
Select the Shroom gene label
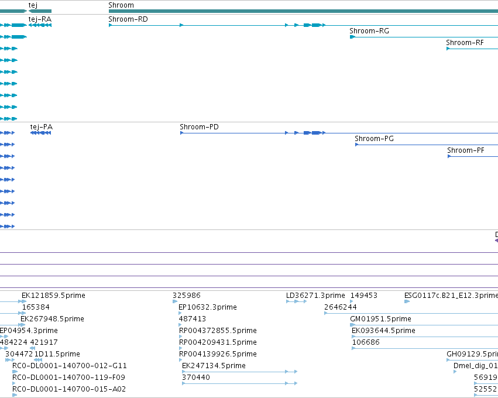[121, 5]
